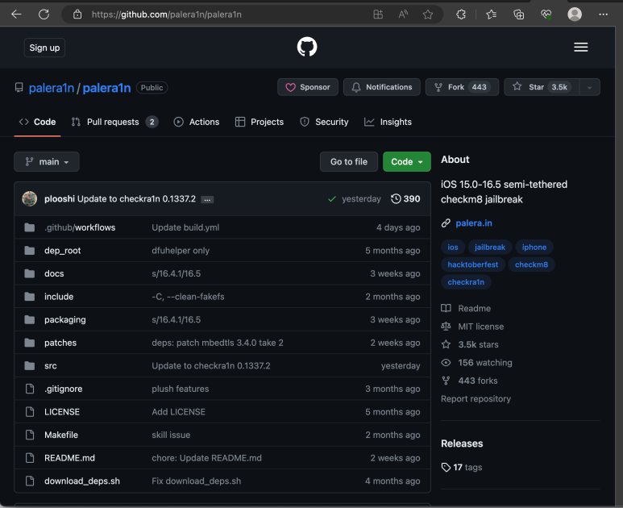Image resolution: width=623 pixels, height=508 pixels.
Task: Switch to the Actions tab
Action: tap(197, 122)
